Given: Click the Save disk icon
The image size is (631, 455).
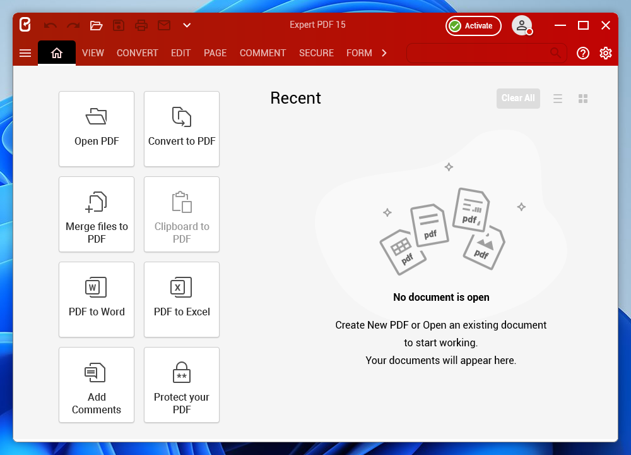Looking at the screenshot, I should 119,25.
